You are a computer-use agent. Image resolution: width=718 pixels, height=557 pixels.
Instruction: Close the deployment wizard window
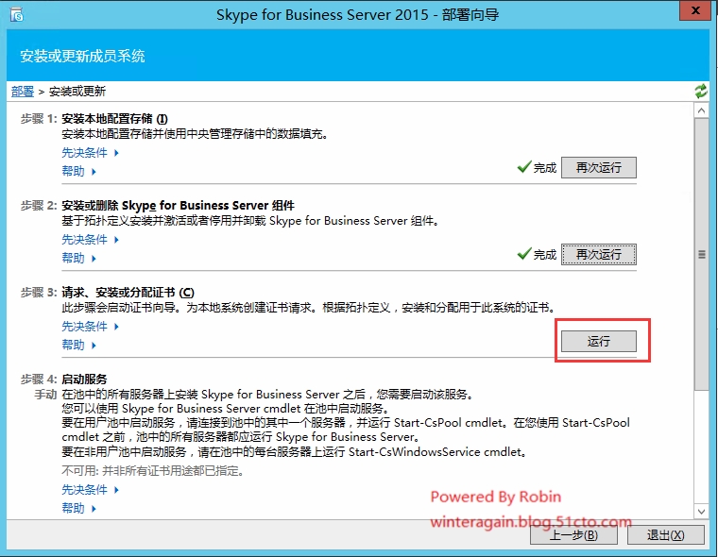click(694, 10)
